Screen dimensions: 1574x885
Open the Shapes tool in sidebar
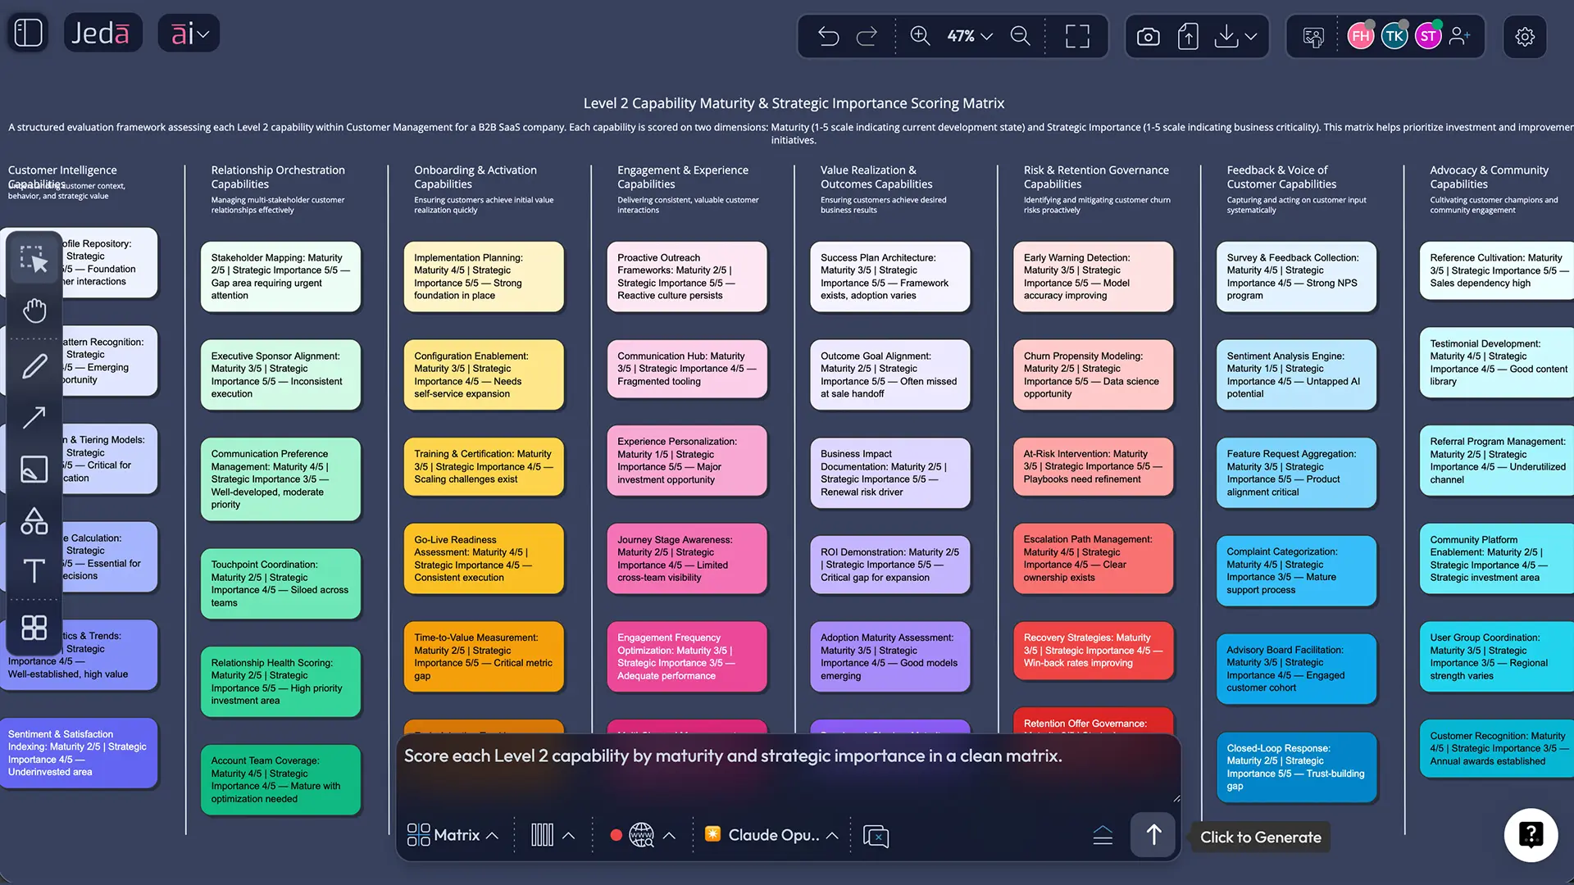pyautogui.click(x=34, y=520)
